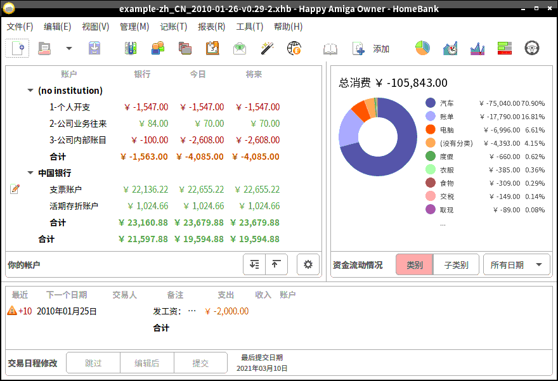Image resolution: width=558 pixels, height=381 pixels.
Task: Click the 支出 column header
Action: (x=226, y=295)
